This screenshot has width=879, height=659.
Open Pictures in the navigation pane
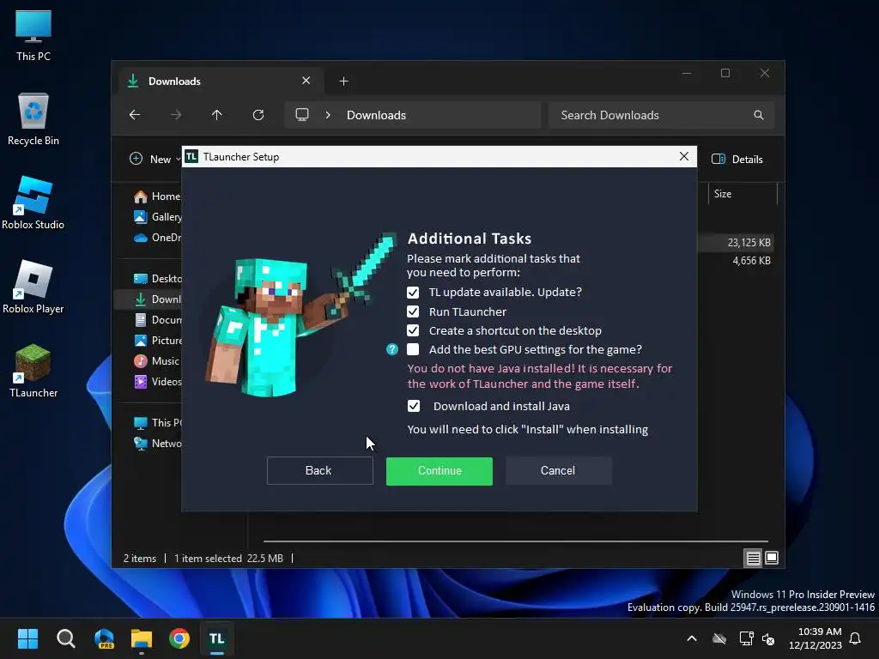pyautogui.click(x=157, y=340)
